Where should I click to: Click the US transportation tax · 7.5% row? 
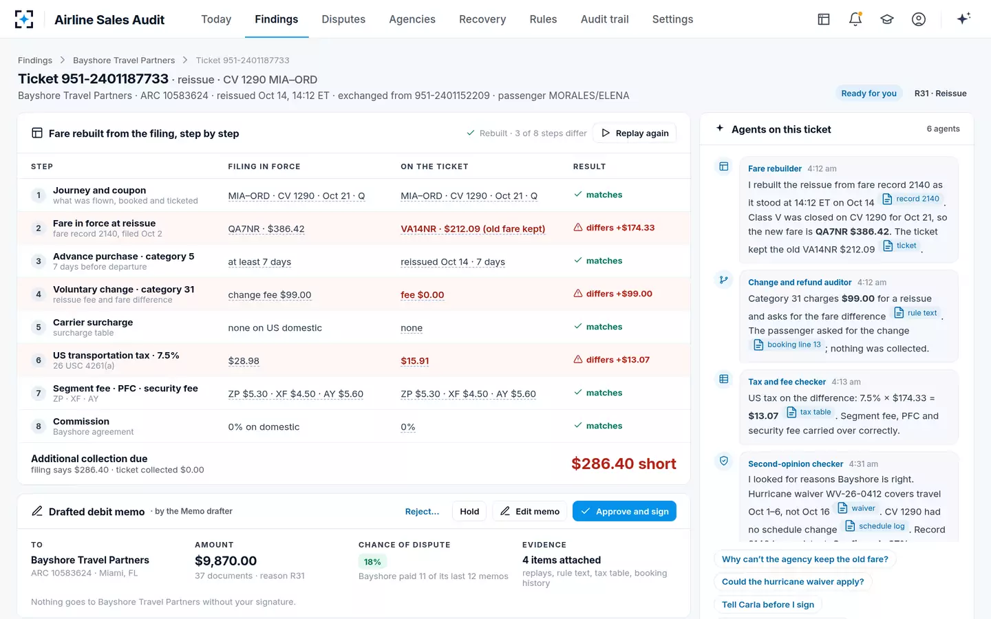(x=354, y=360)
